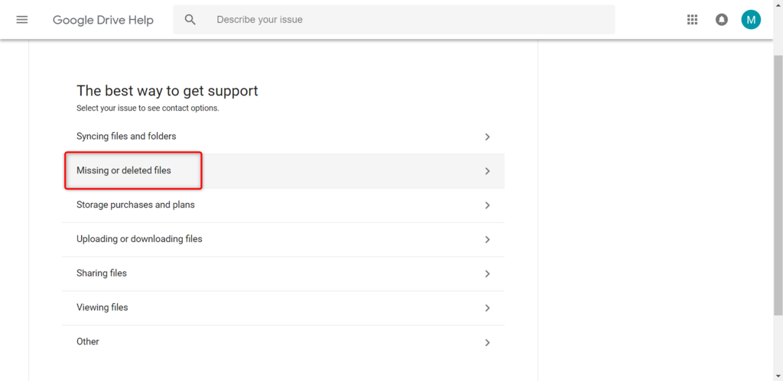The height and width of the screenshot is (381, 783).
Task: Choose Storage purchases and plans
Action: (135, 205)
